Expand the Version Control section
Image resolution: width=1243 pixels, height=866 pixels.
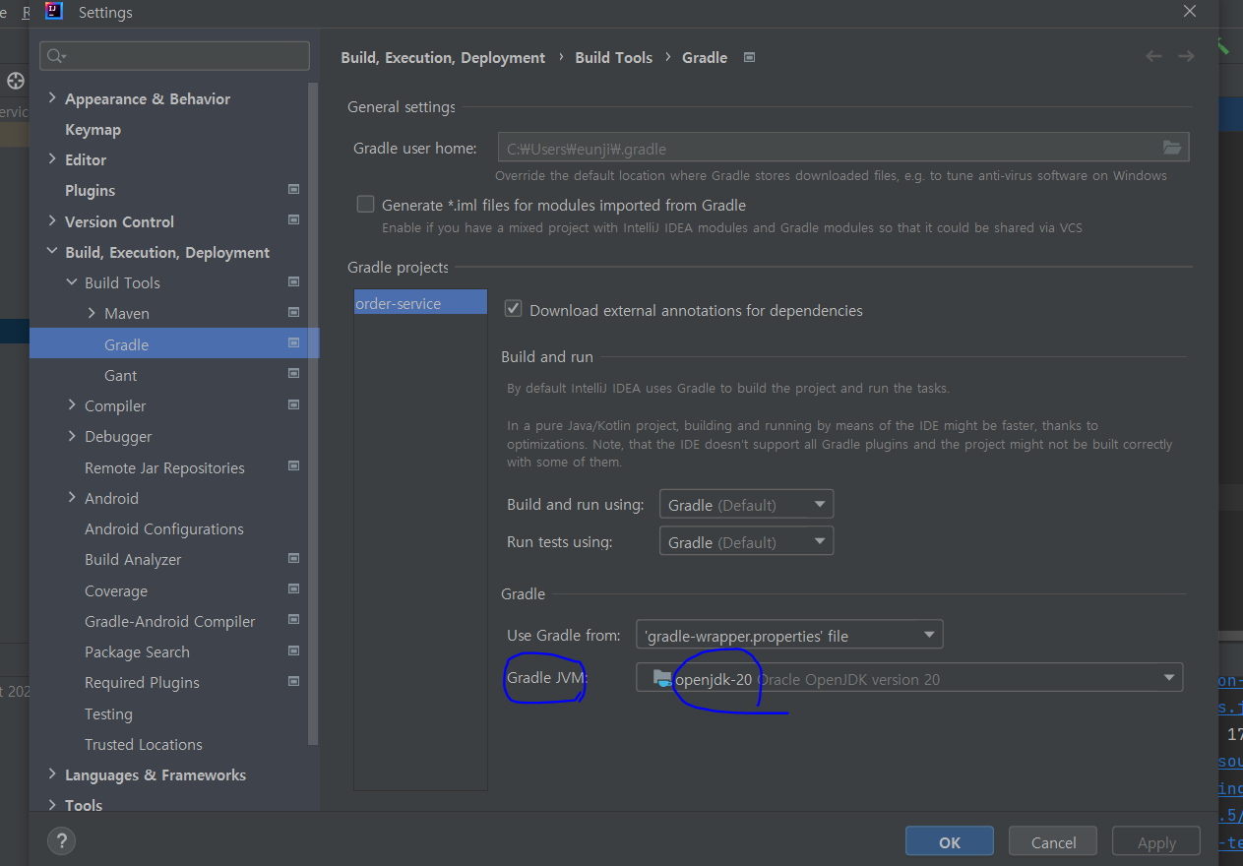[52, 220]
